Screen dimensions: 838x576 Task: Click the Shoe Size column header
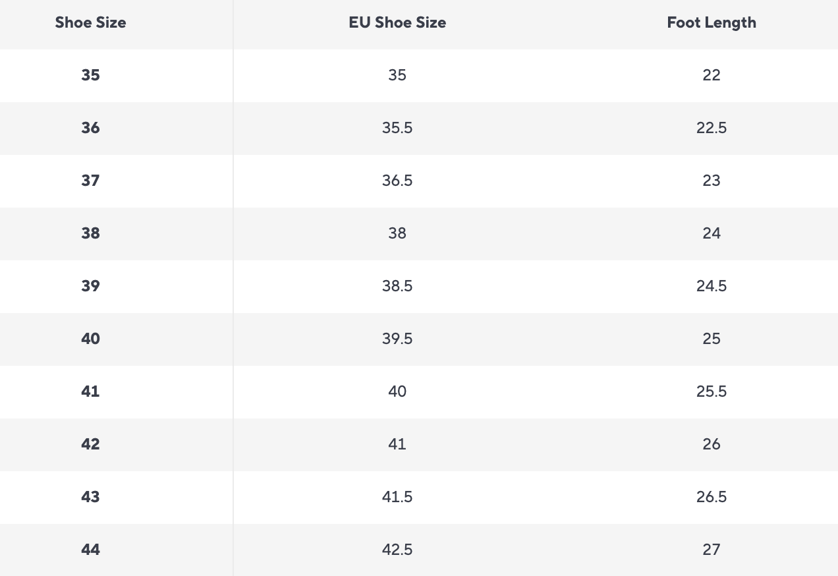click(x=90, y=22)
